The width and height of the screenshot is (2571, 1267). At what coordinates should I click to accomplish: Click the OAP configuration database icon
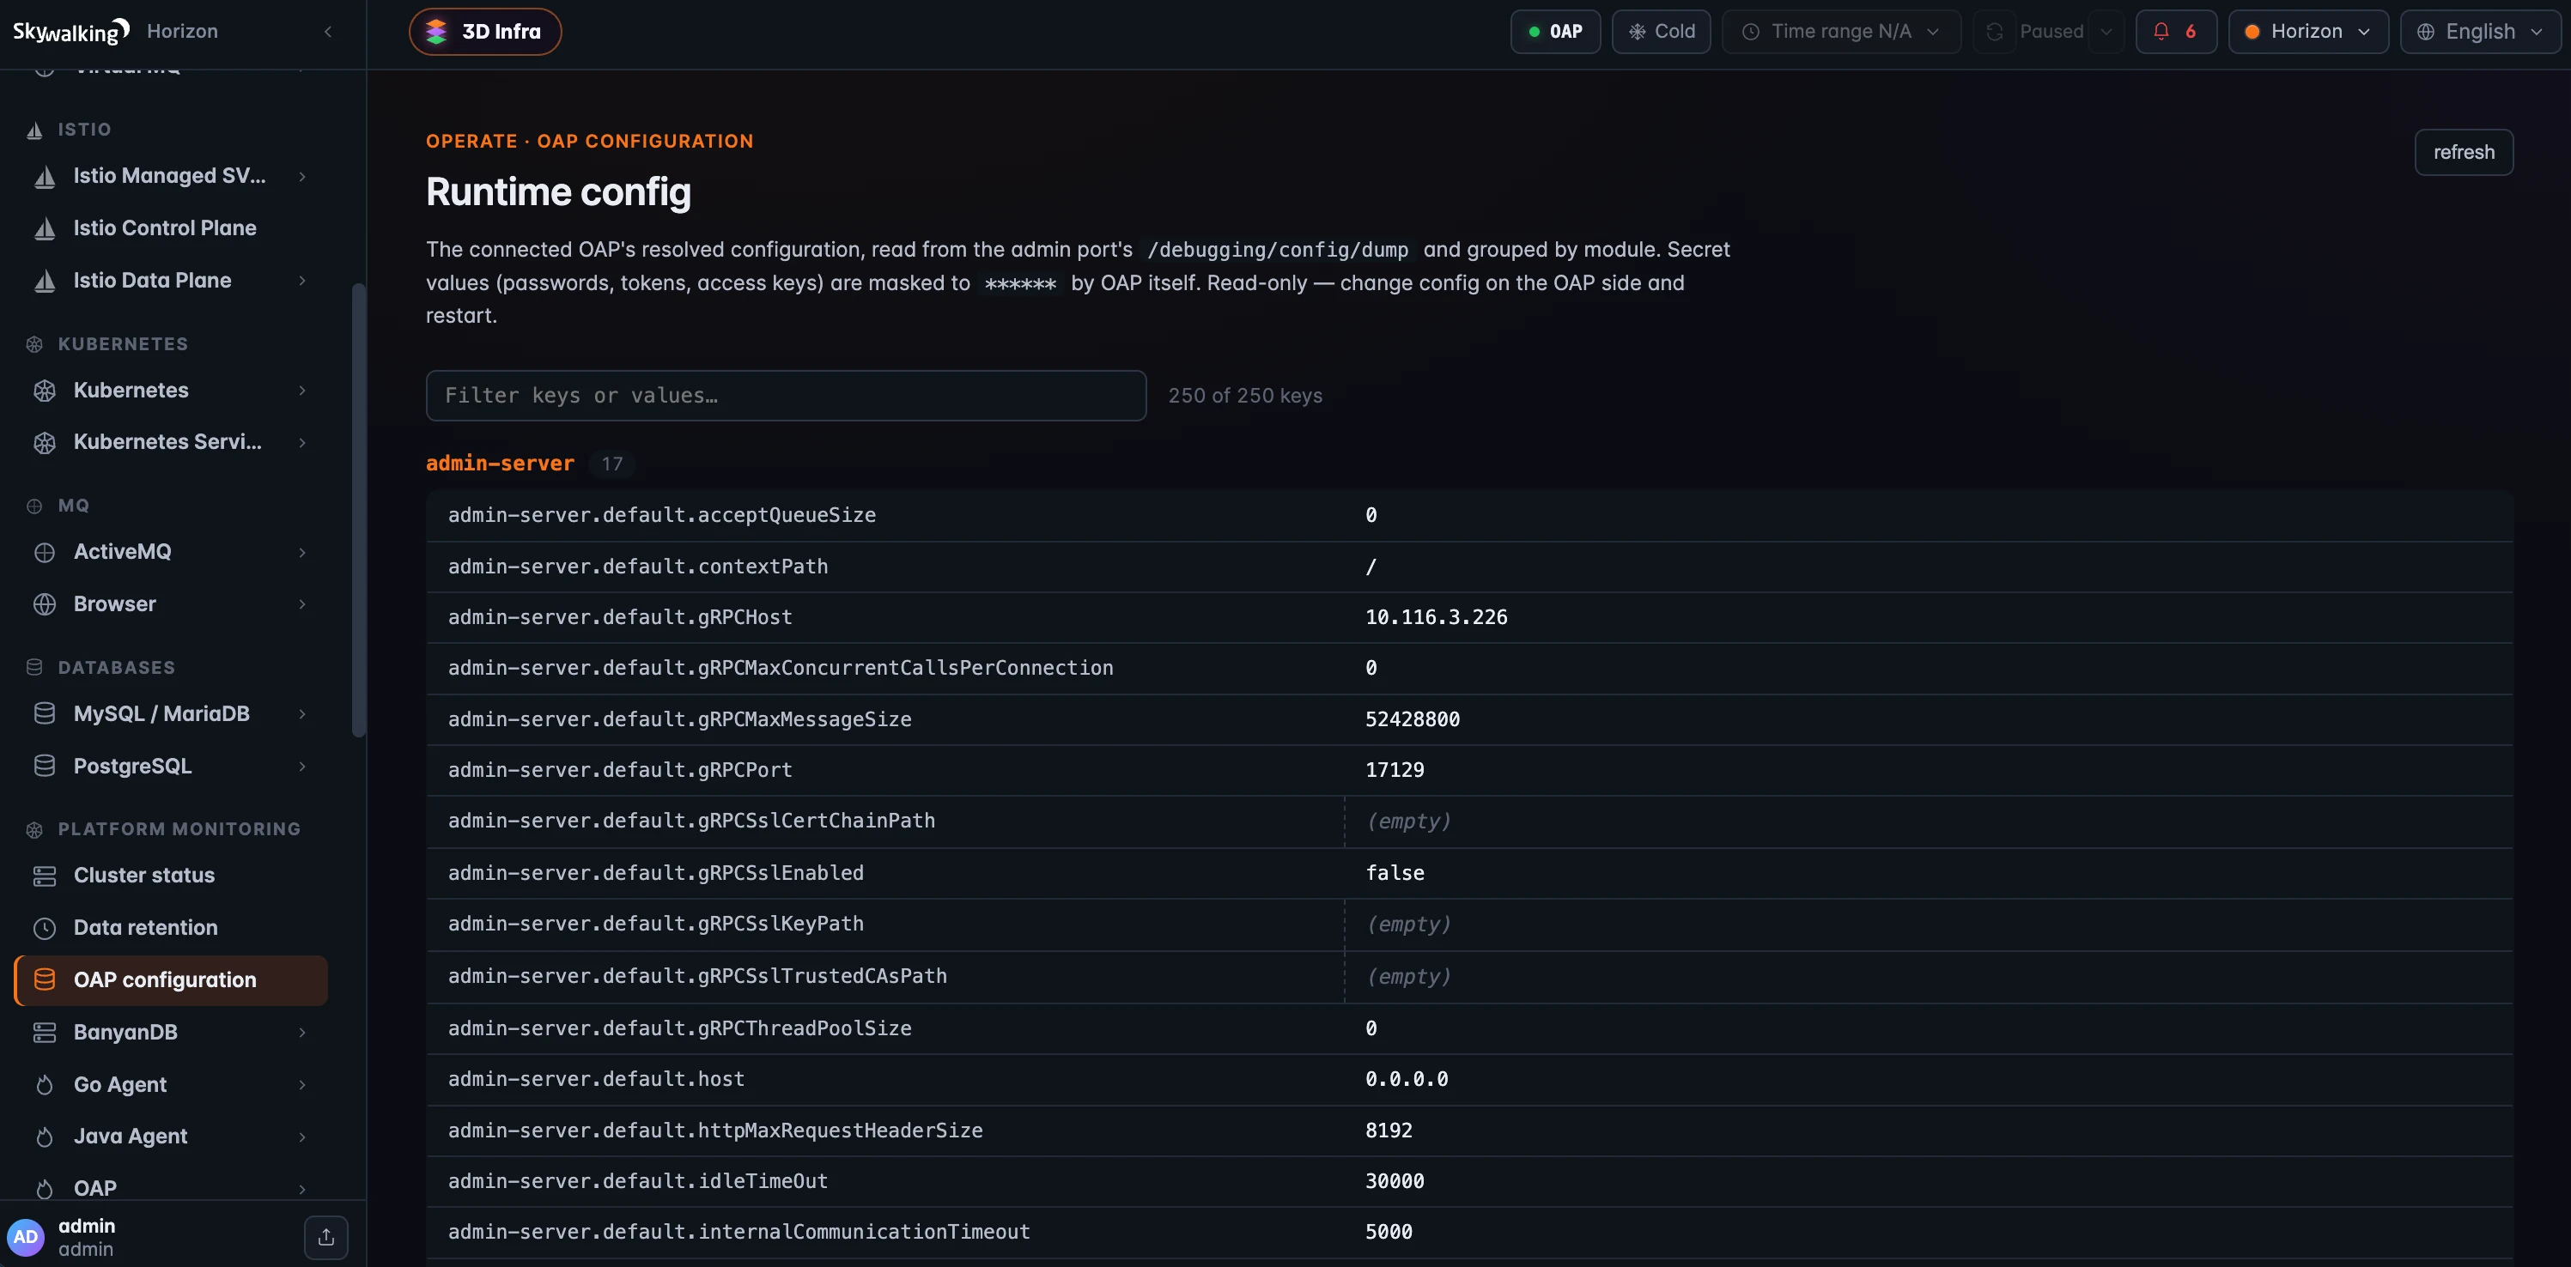click(x=45, y=980)
